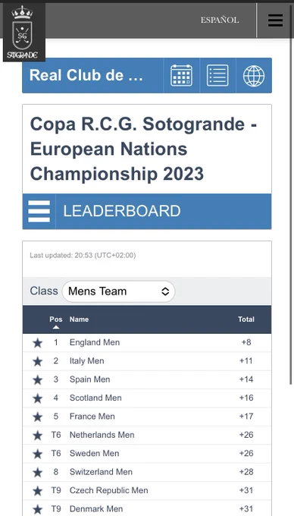The width and height of the screenshot is (294, 516).
Task: Favorite England Men with star
Action: pos(37,343)
